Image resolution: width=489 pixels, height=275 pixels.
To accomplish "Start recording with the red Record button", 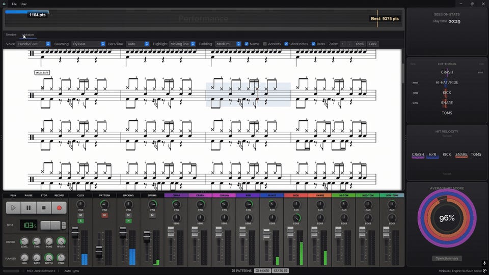I will click(59, 208).
